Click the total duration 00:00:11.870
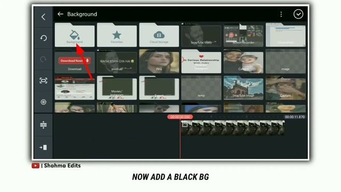Viewport: 341px width, 192px height. click(x=295, y=117)
